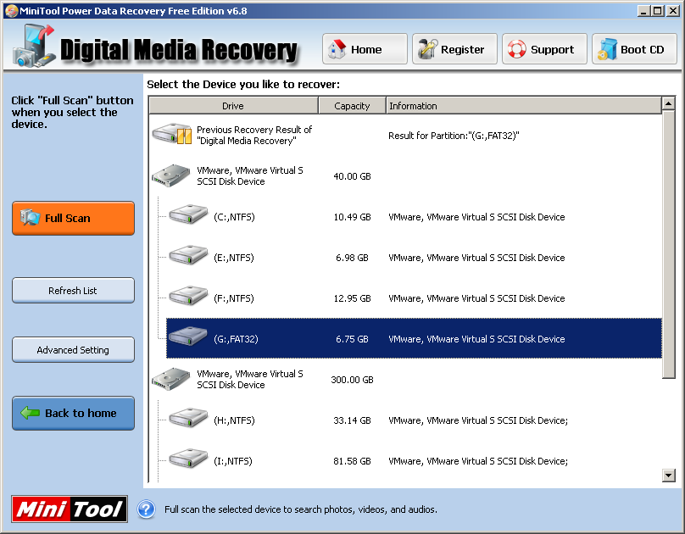Click the 6.75 GB capacity value
The width and height of the screenshot is (685, 534).
pos(352,339)
